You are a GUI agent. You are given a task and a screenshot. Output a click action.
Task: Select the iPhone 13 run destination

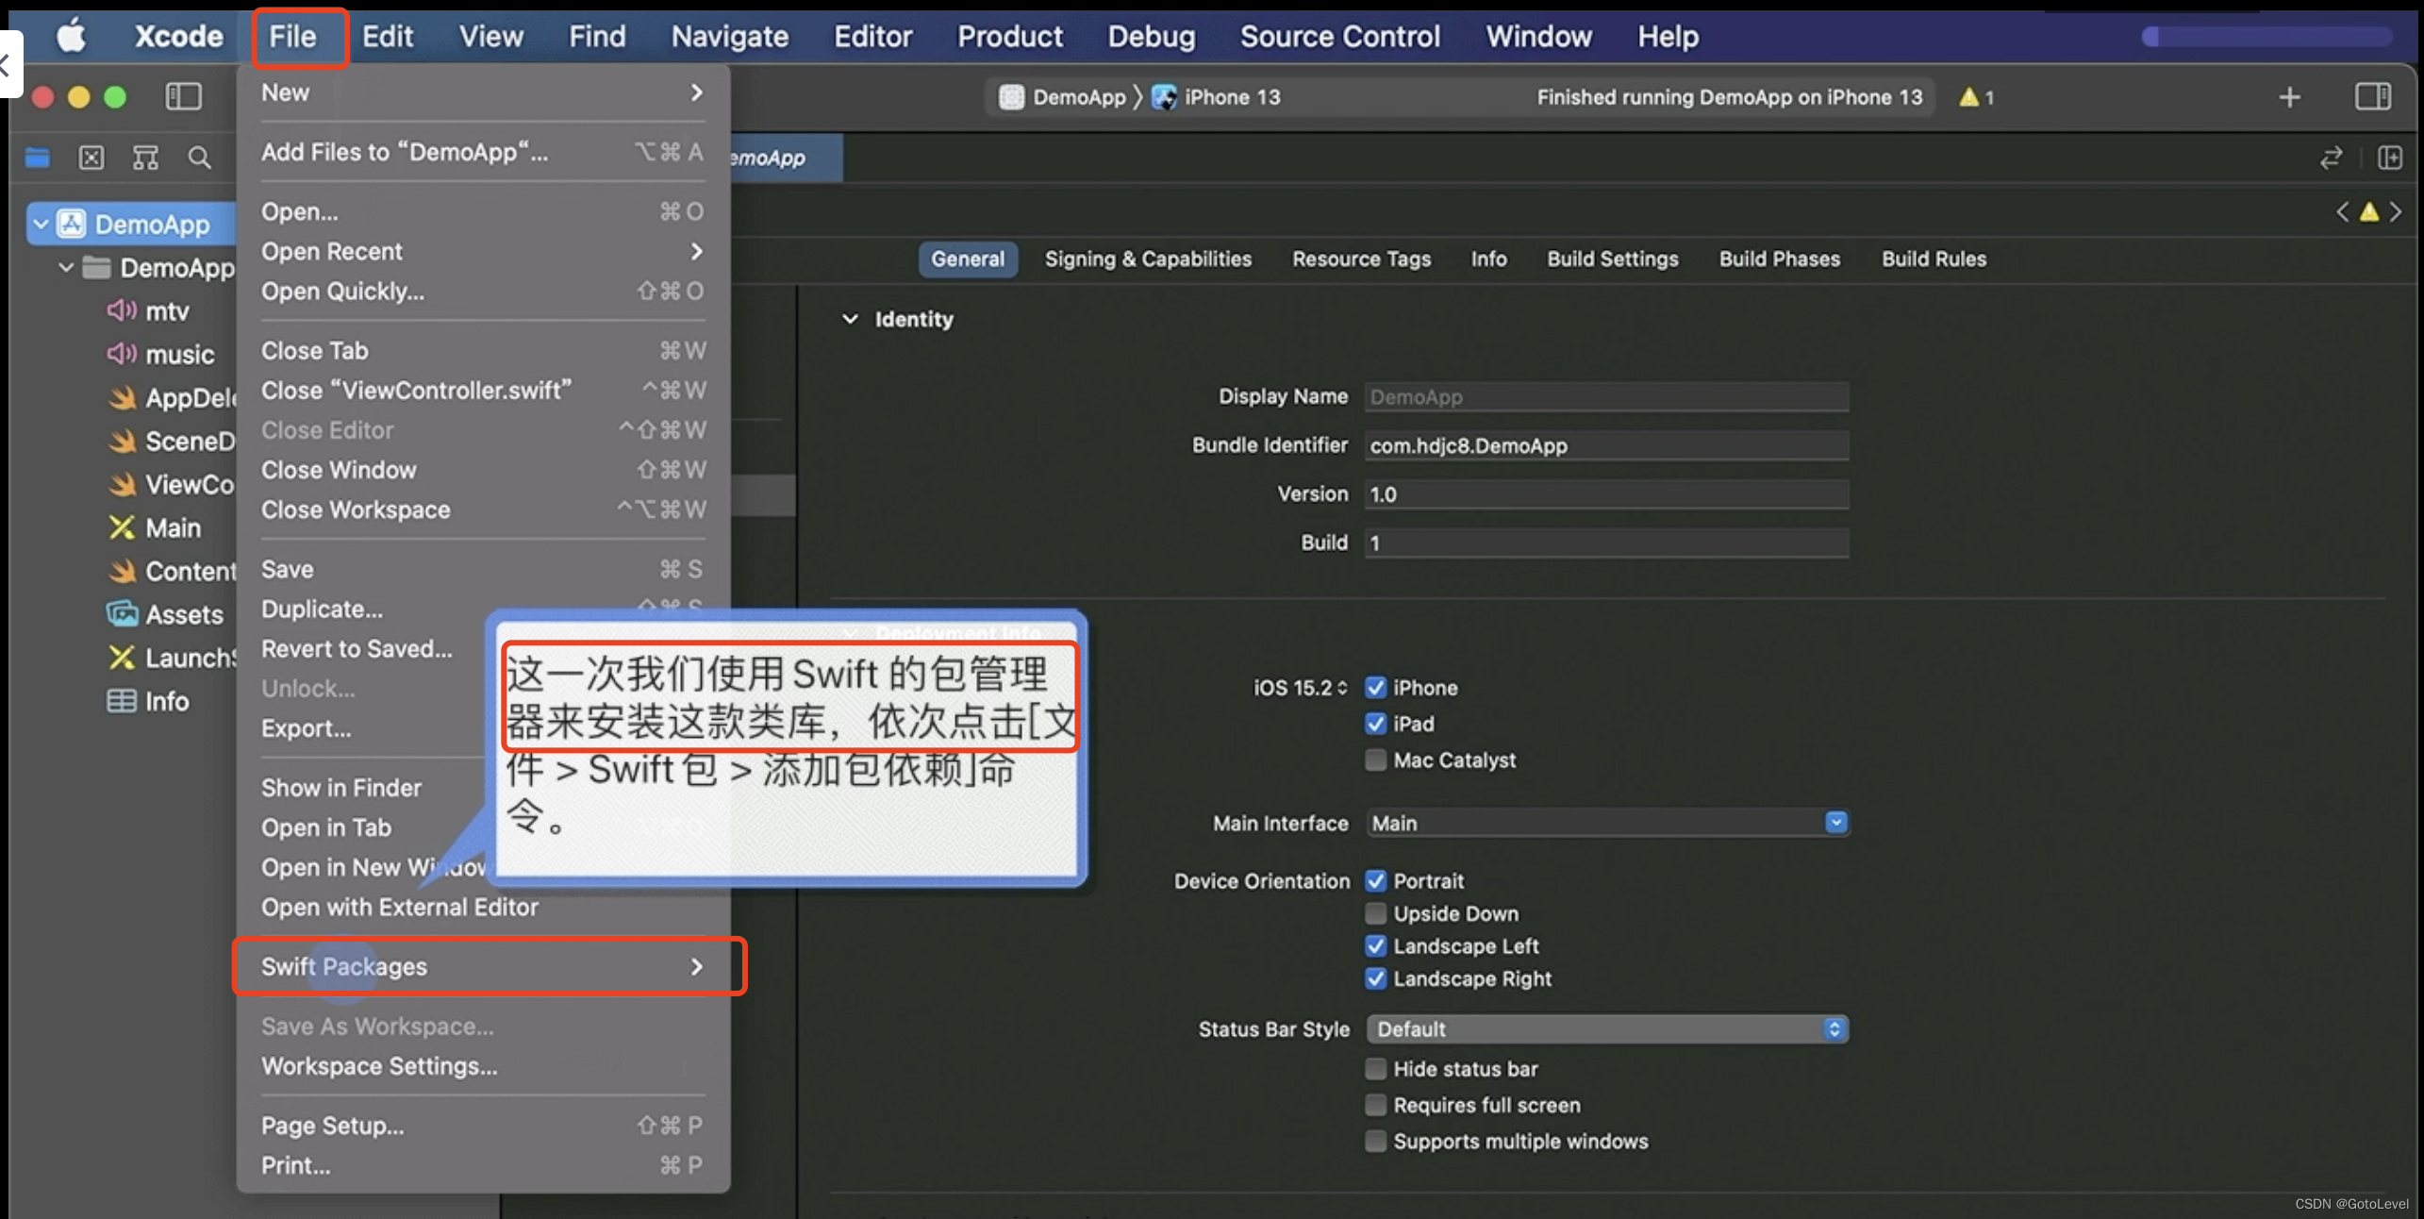(x=1216, y=97)
